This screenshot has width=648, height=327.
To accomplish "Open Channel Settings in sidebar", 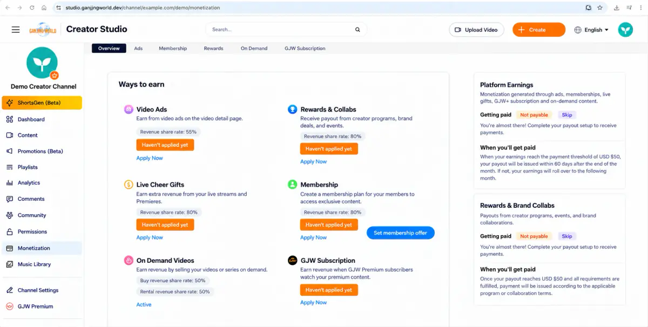I will tap(42, 290).
